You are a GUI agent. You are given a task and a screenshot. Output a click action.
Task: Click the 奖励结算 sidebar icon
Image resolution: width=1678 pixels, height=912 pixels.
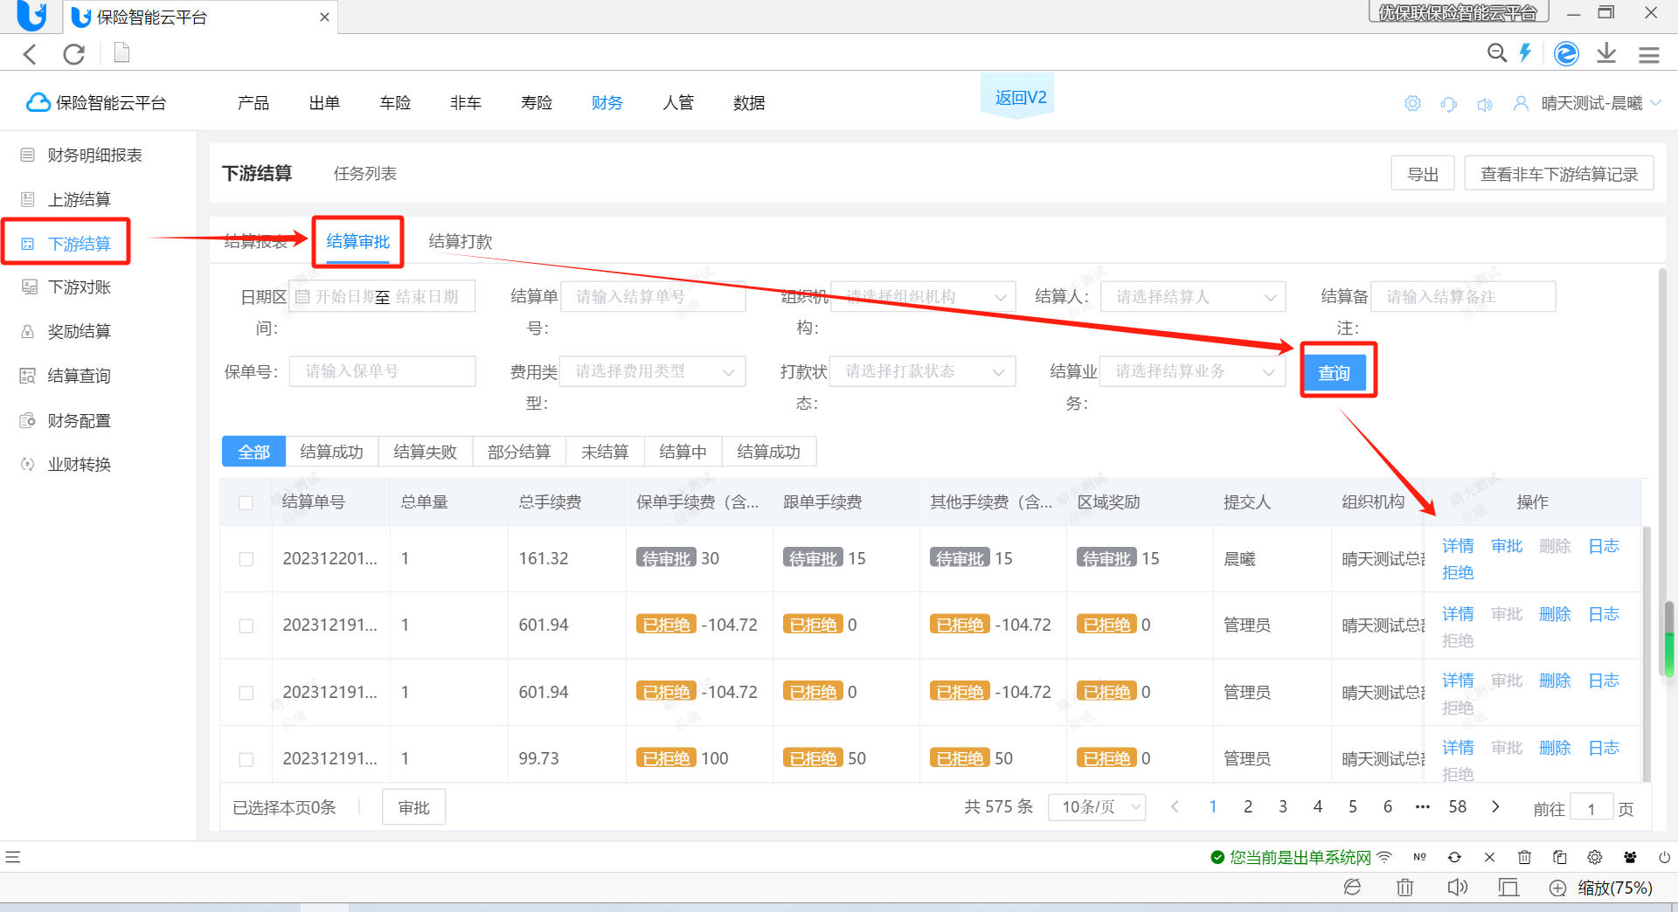tap(28, 331)
